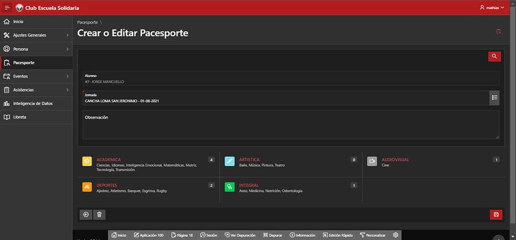Click the green INTEGRAL stethoscope icon
This screenshot has width=516, height=240.
230,187
